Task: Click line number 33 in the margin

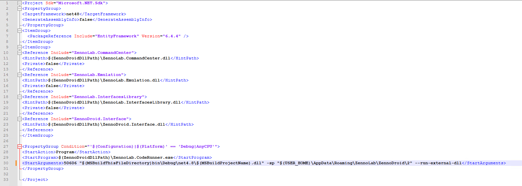Action: [6, 180]
